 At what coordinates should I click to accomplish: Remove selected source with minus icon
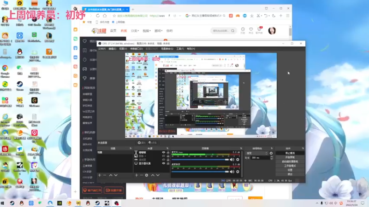tap(142, 175)
